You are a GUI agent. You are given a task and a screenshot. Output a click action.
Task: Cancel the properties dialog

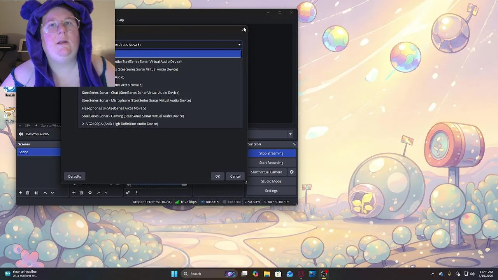coord(235,177)
